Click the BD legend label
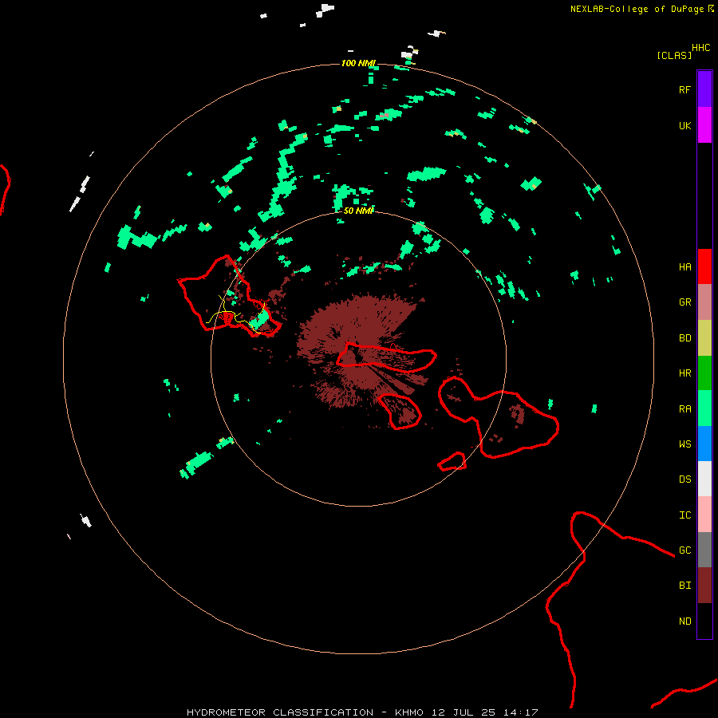This screenshot has width=718, height=718. pyautogui.click(x=684, y=338)
